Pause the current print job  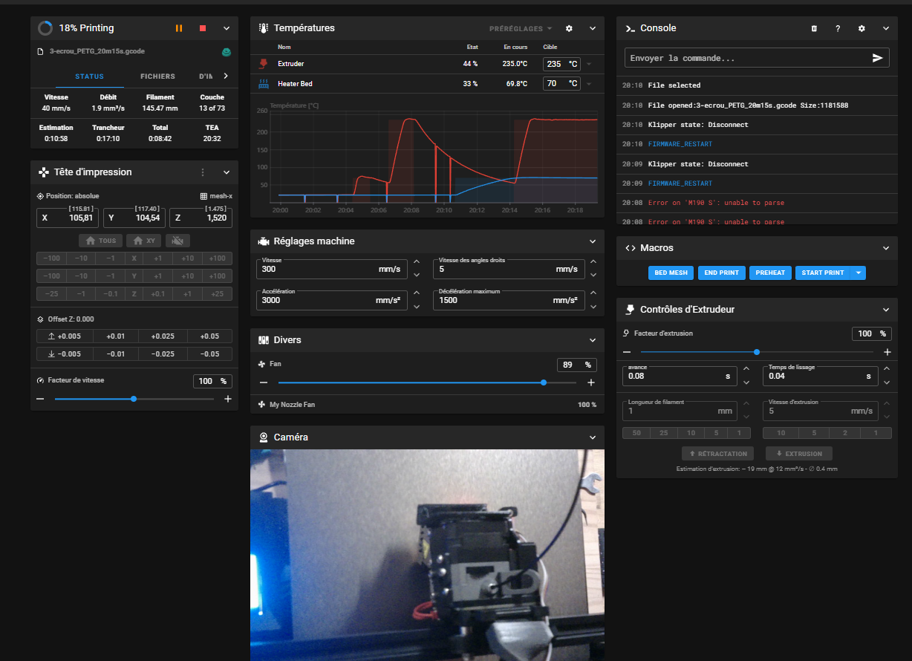[178, 28]
